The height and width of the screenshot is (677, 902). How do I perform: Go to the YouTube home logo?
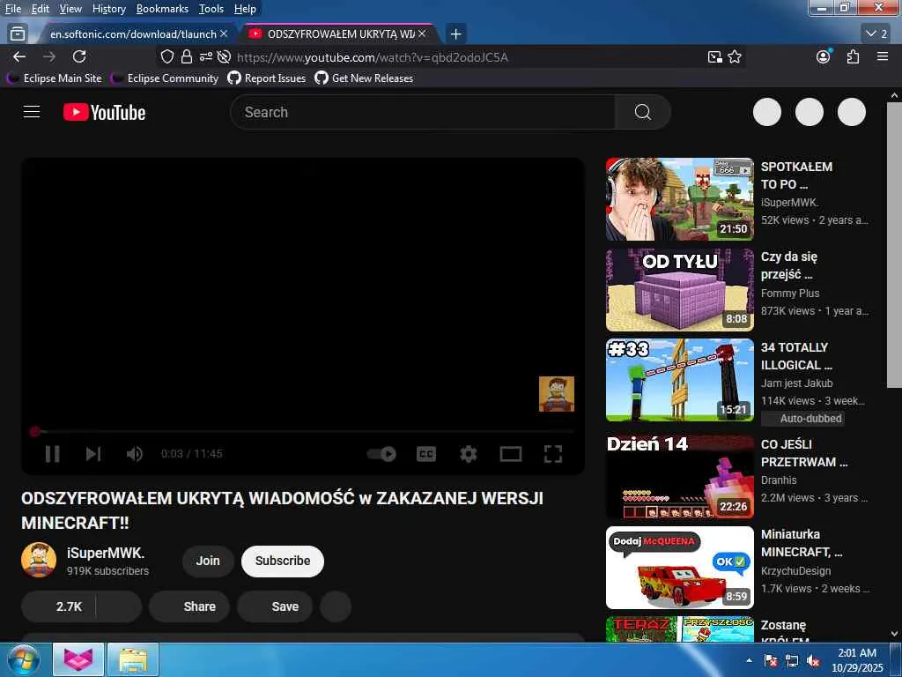[x=104, y=112]
